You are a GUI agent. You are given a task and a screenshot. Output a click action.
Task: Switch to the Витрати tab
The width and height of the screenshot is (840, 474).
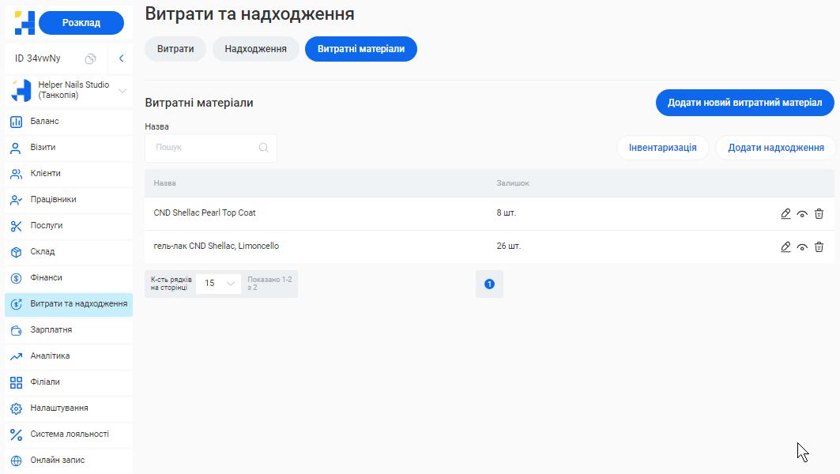tap(175, 49)
